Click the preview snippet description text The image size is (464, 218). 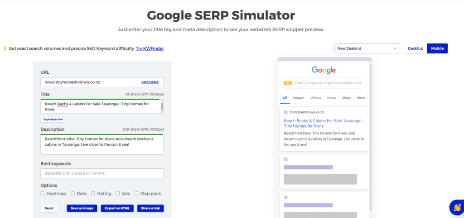[x=324, y=139]
